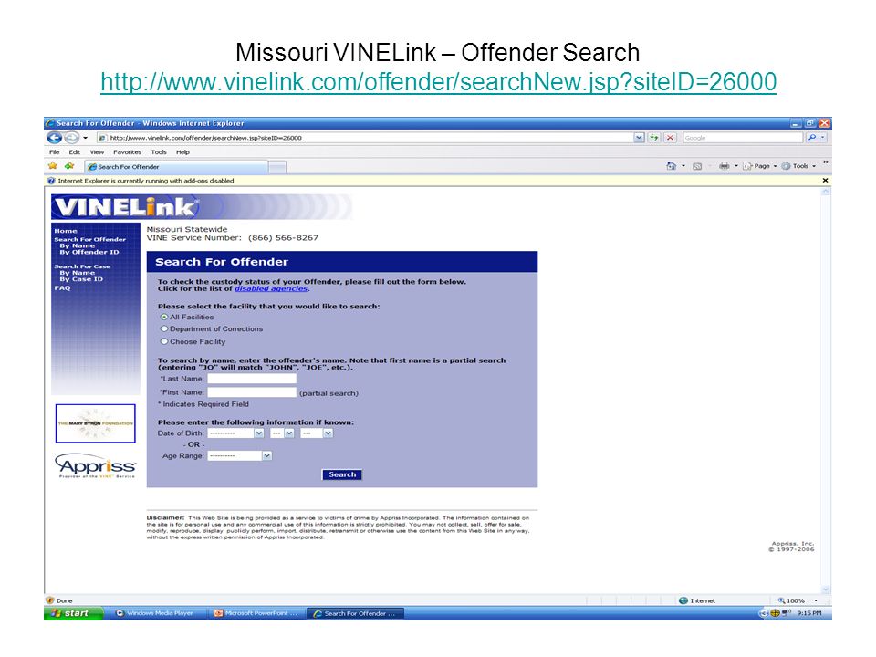Click Search For Case sidebar link
The image size is (876, 657).
[x=82, y=266]
